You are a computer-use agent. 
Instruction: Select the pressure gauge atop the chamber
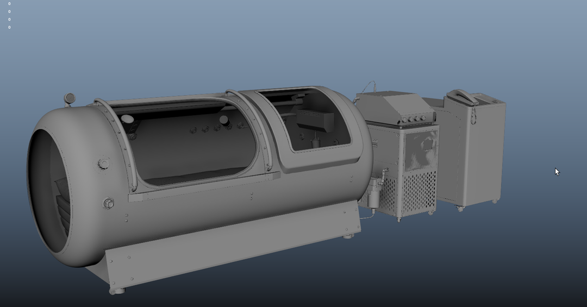click(x=70, y=98)
